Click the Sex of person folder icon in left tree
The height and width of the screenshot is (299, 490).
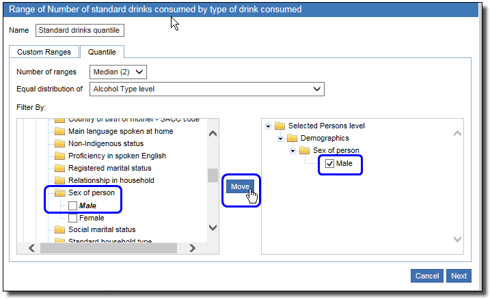click(59, 193)
